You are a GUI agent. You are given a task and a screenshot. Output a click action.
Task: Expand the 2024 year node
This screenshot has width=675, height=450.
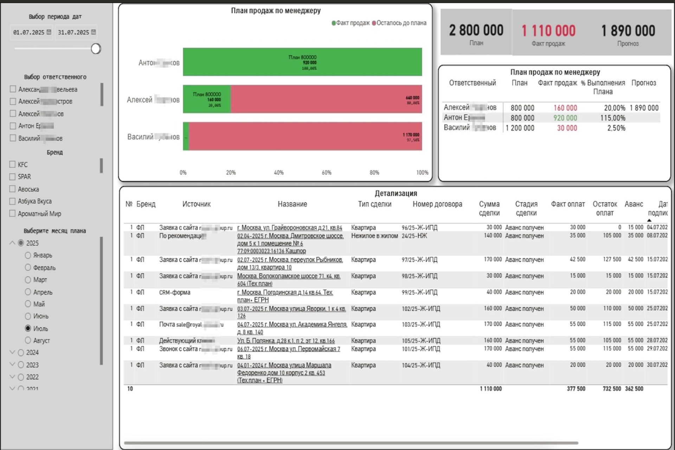coord(12,352)
